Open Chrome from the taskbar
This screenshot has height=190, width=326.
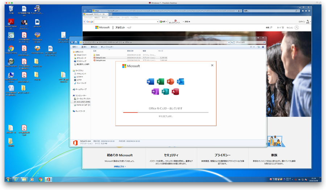(x=40, y=180)
